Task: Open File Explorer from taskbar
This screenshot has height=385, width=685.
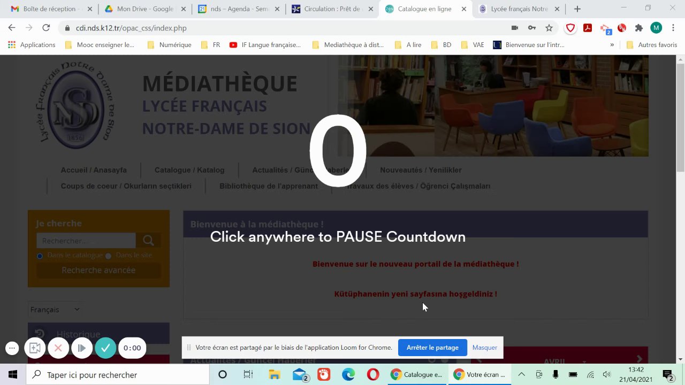Action: pos(274,375)
